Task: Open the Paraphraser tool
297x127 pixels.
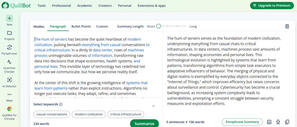Action: point(9,48)
